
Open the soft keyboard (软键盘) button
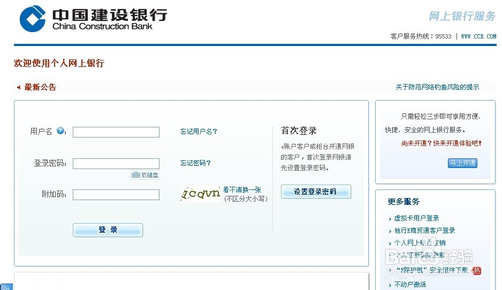coord(145,175)
